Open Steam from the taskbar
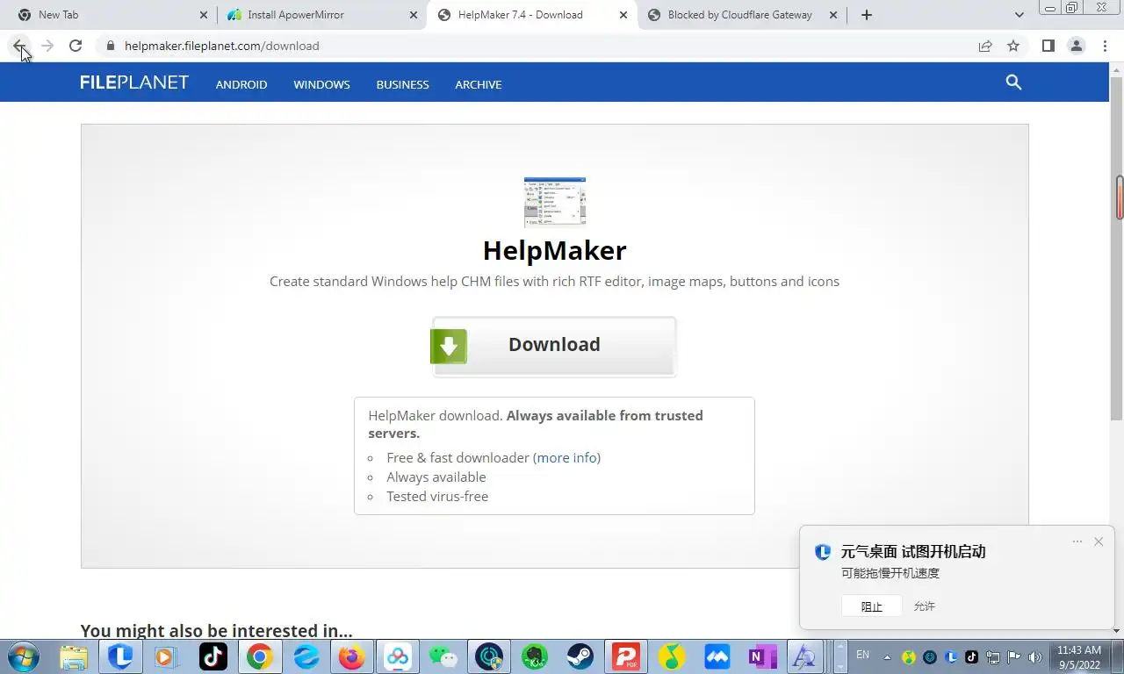The height and width of the screenshot is (674, 1124). click(580, 656)
